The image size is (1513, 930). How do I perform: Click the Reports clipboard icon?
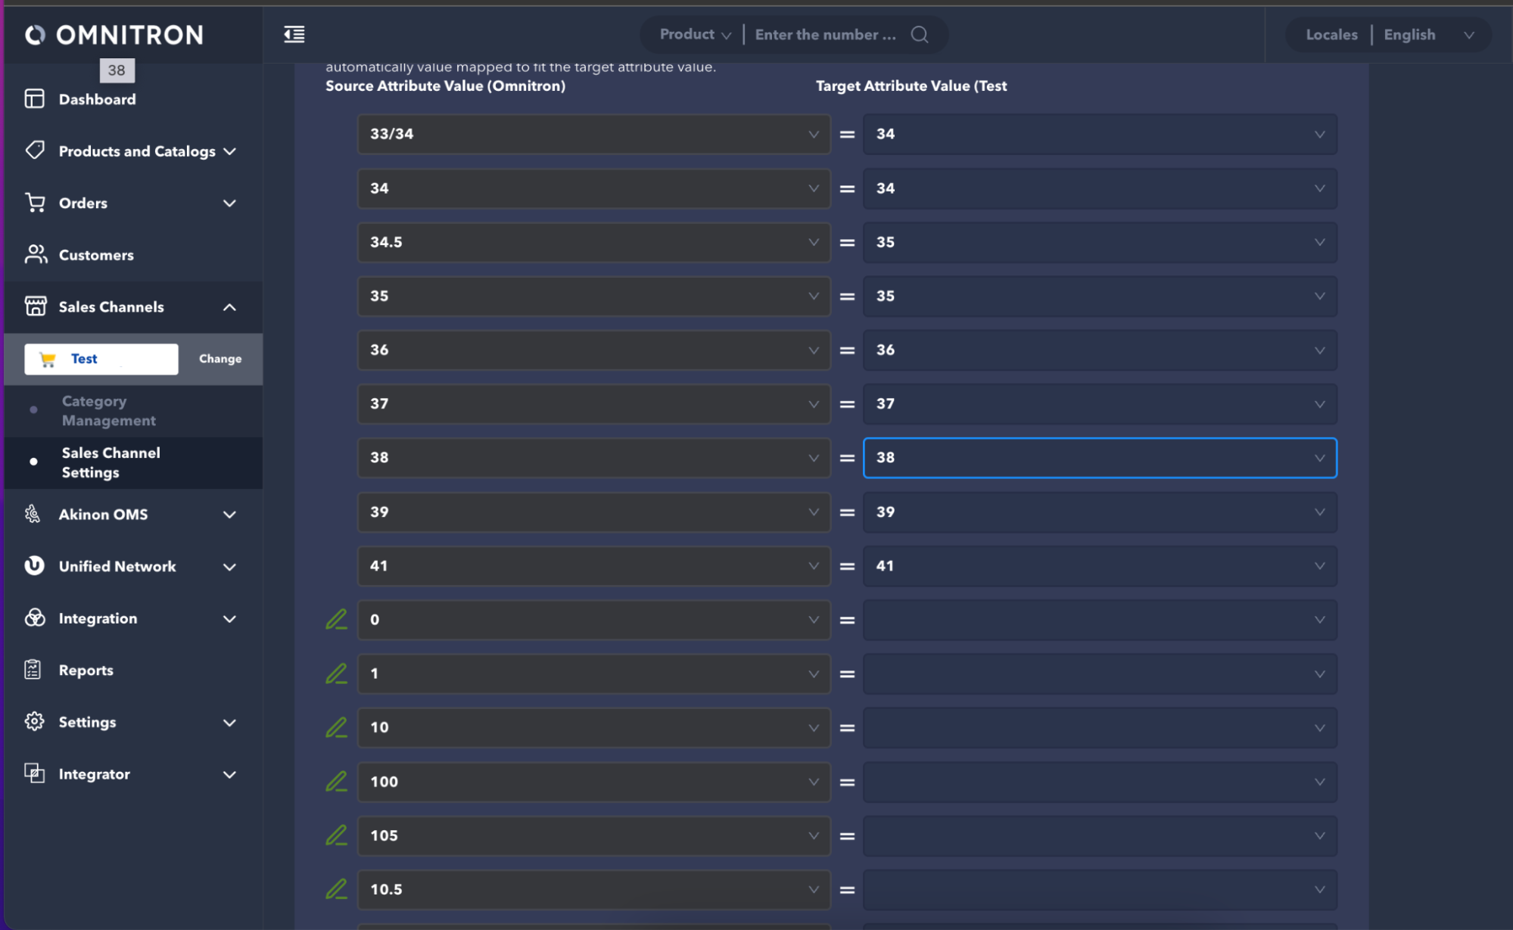pyautogui.click(x=33, y=670)
